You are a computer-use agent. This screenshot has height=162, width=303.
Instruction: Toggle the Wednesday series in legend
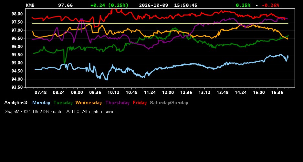click(89, 103)
